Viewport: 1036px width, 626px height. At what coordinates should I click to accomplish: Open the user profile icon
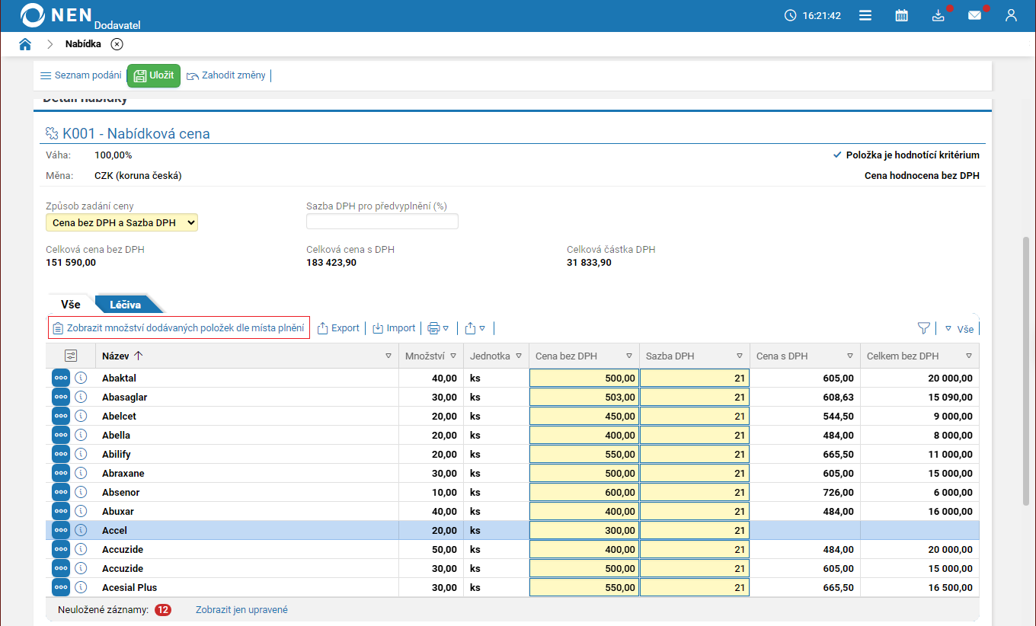1011,15
